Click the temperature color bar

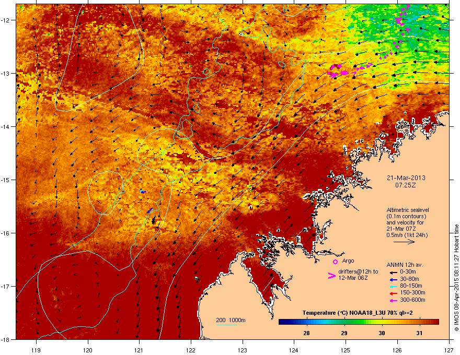pyautogui.click(x=359, y=322)
